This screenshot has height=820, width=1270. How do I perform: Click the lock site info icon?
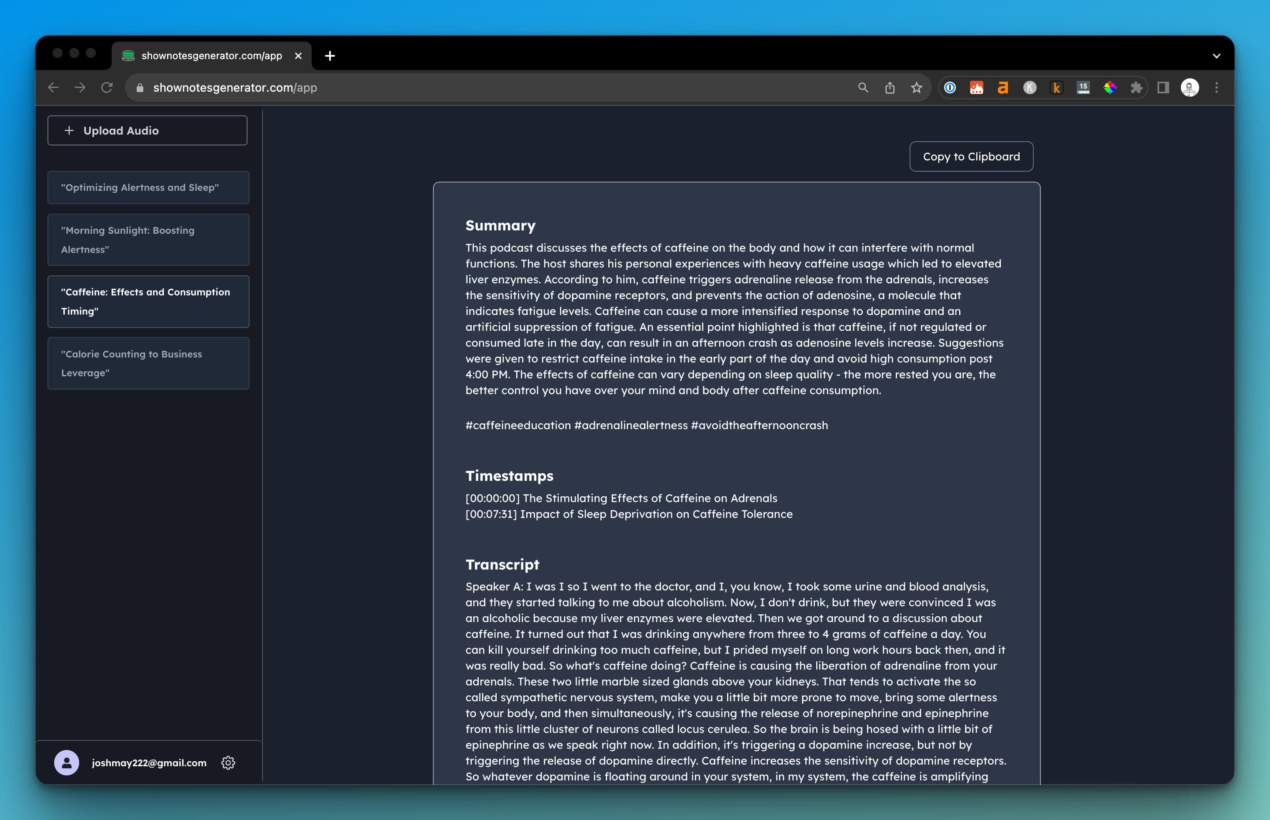140,88
